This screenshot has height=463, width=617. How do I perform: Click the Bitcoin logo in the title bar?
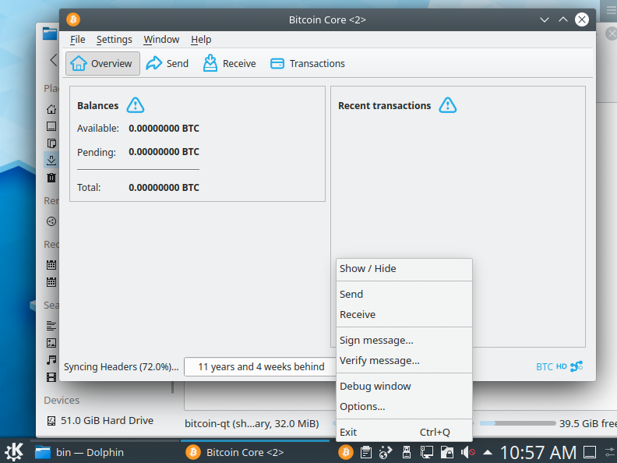pos(73,19)
